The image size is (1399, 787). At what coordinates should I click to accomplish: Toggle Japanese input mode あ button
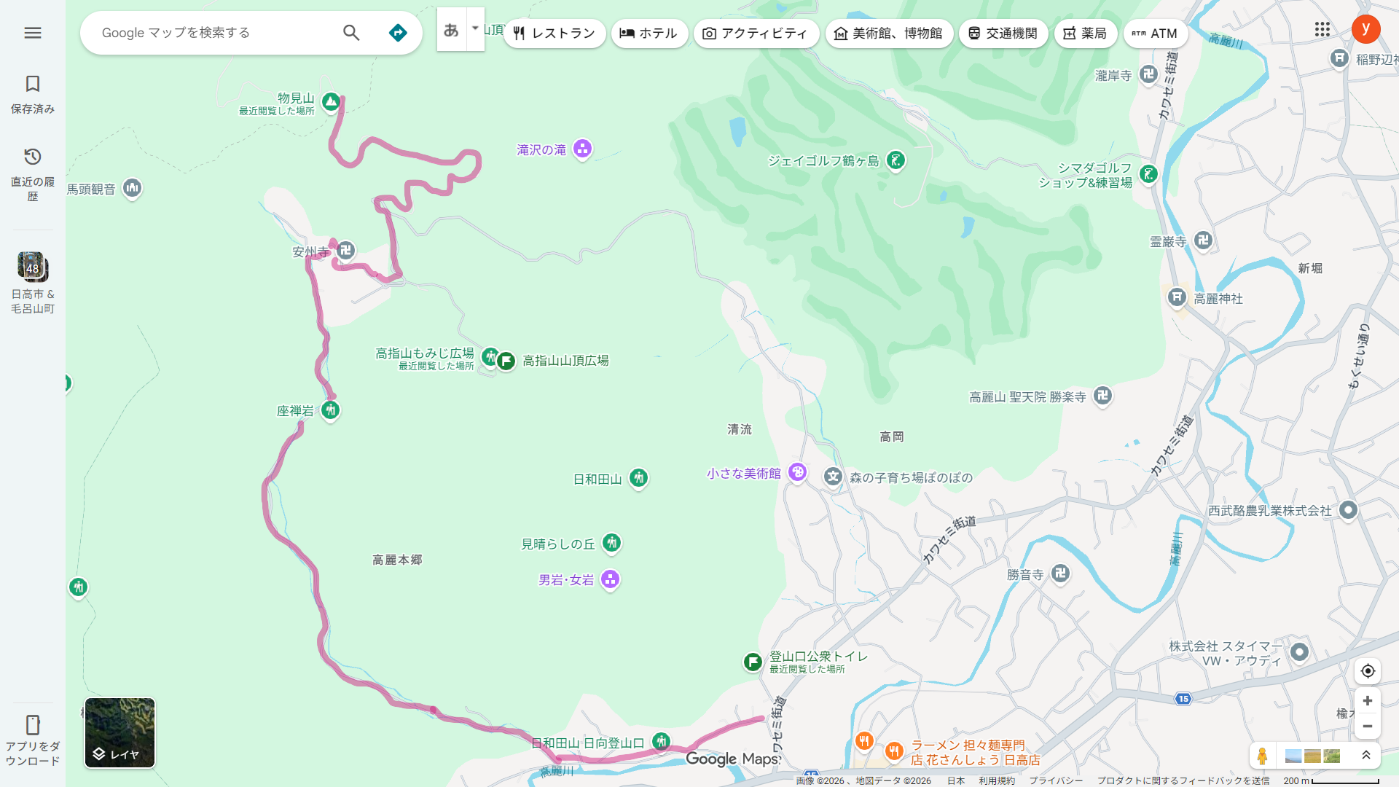[x=451, y=30]
